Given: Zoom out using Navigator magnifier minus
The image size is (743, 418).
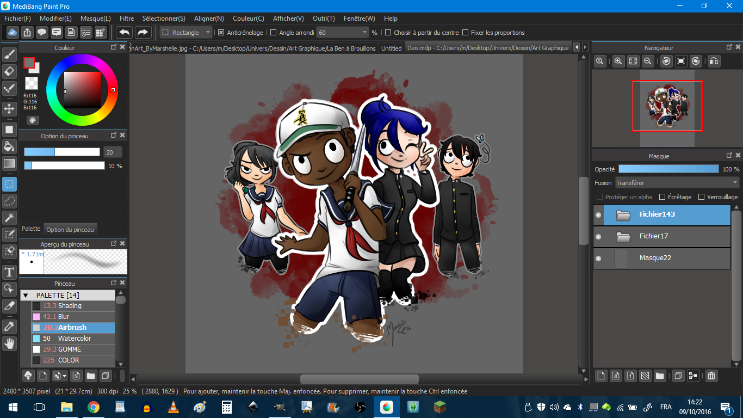Looking at the screenshot, I should point(648,62).
